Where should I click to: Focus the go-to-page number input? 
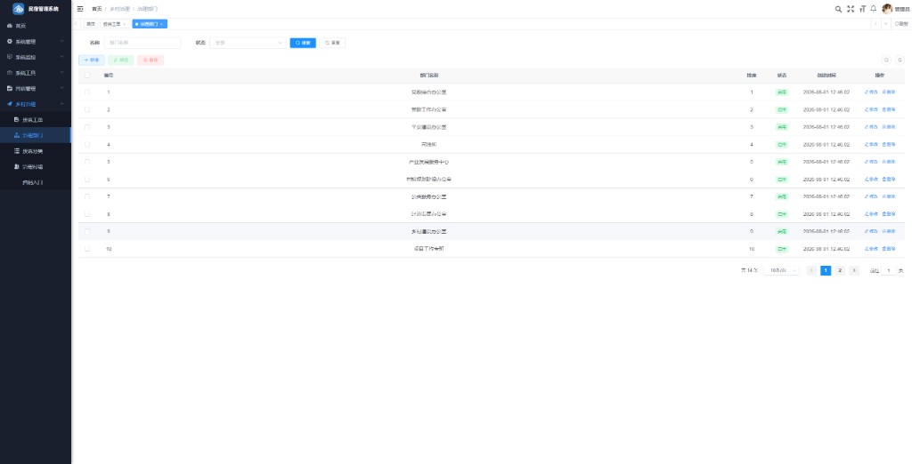[889, 270]
